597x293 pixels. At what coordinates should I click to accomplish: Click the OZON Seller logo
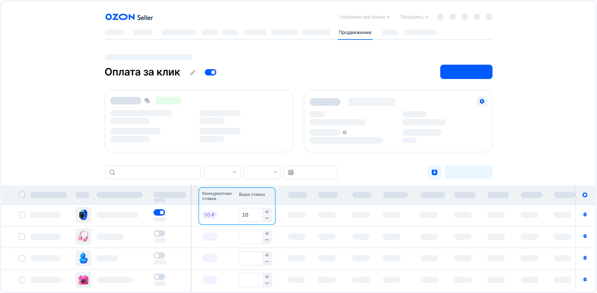[129, 17]
